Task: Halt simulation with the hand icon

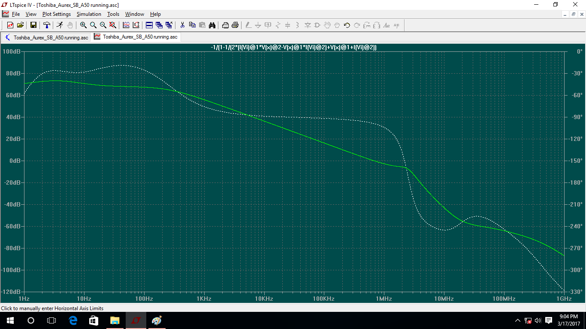Action: tap(69, 25)
